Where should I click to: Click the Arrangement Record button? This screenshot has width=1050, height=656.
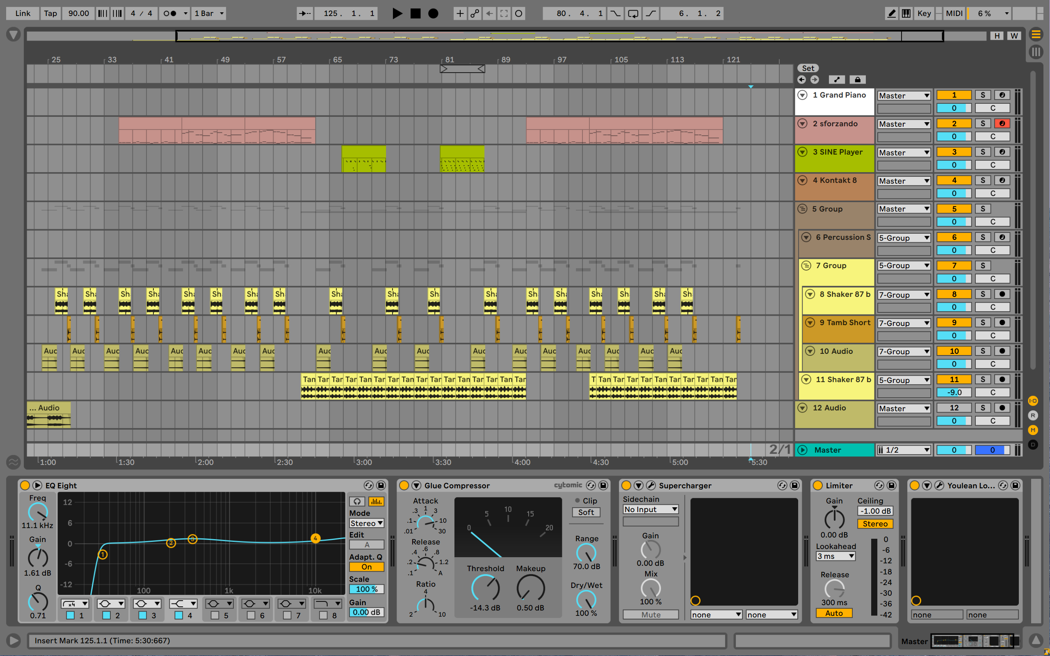(433, 14)
